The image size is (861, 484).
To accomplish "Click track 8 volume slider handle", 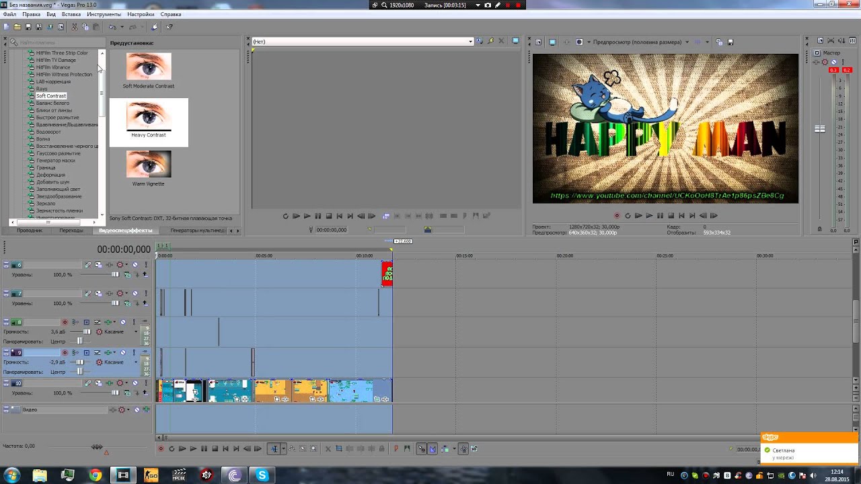I will 87,331.
